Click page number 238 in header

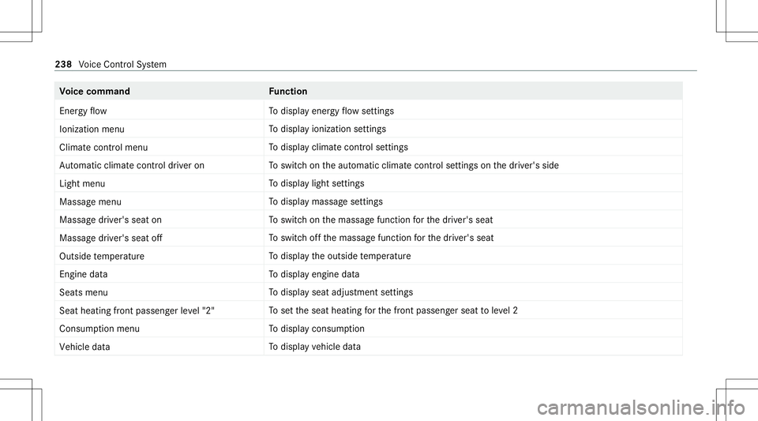tap(63, 64)
